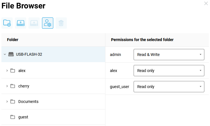Select the cherry folder name
Image resolution: width=210 pixels, height=126 pixels.
pos(24,86)
